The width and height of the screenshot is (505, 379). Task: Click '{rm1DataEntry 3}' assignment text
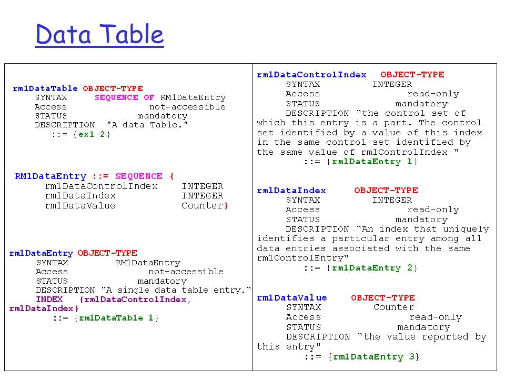click(373, 357)
